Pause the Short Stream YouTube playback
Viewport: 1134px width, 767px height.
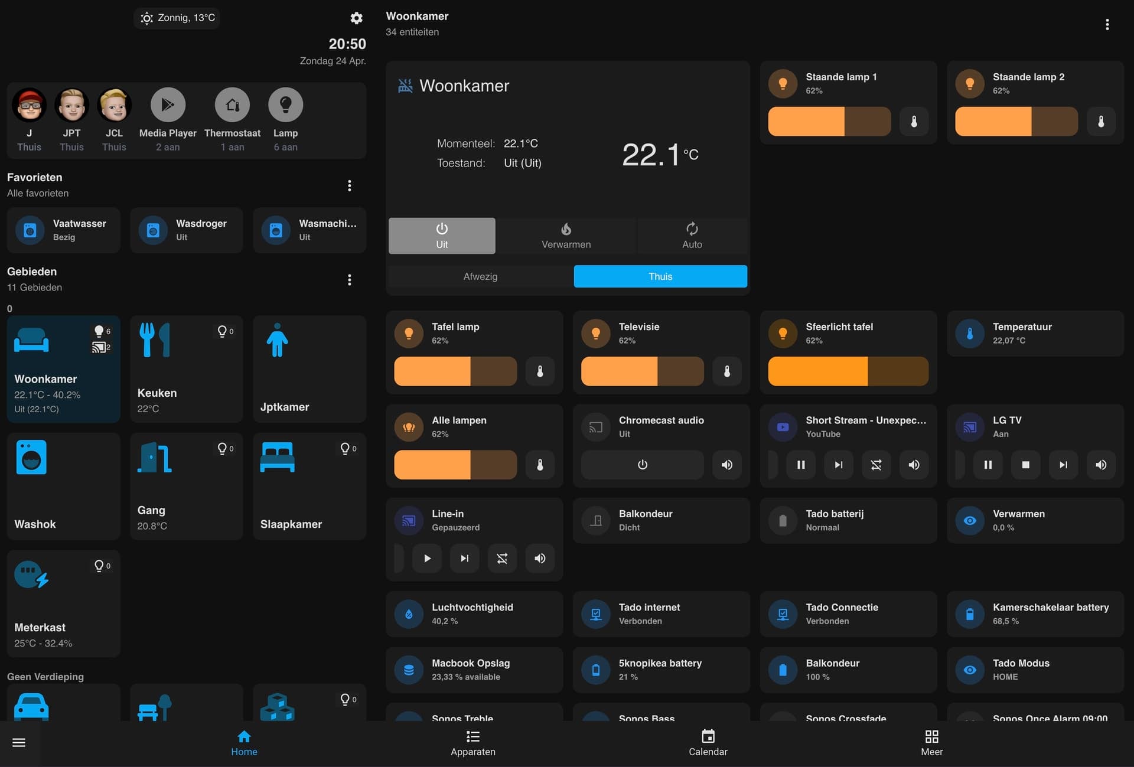tap(801, 465)
